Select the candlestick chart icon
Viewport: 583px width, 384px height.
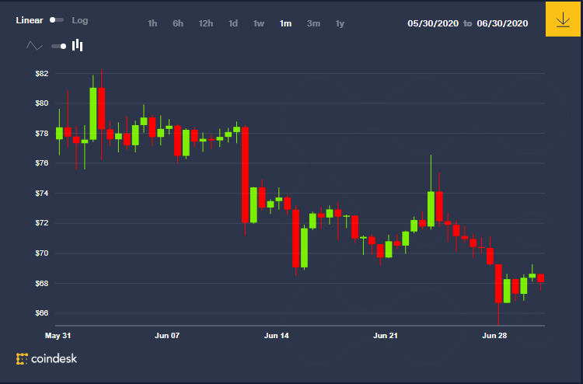point(77,45)
